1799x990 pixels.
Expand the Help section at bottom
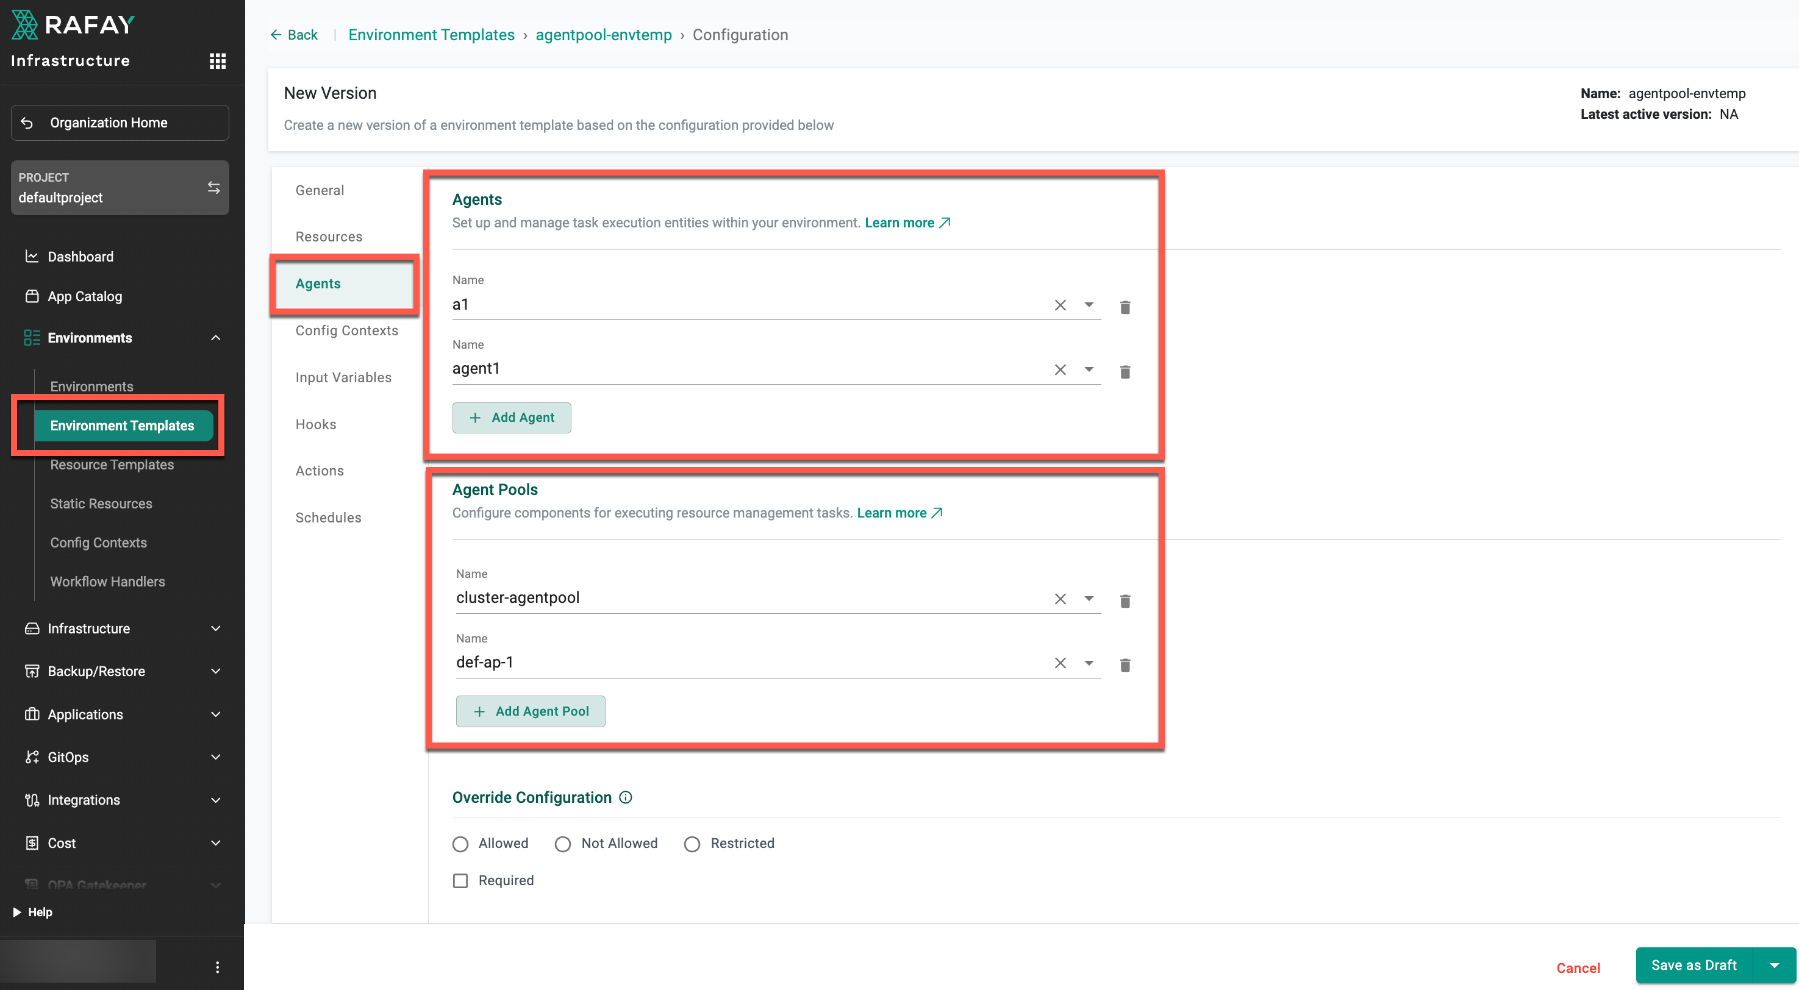point(32,912)
